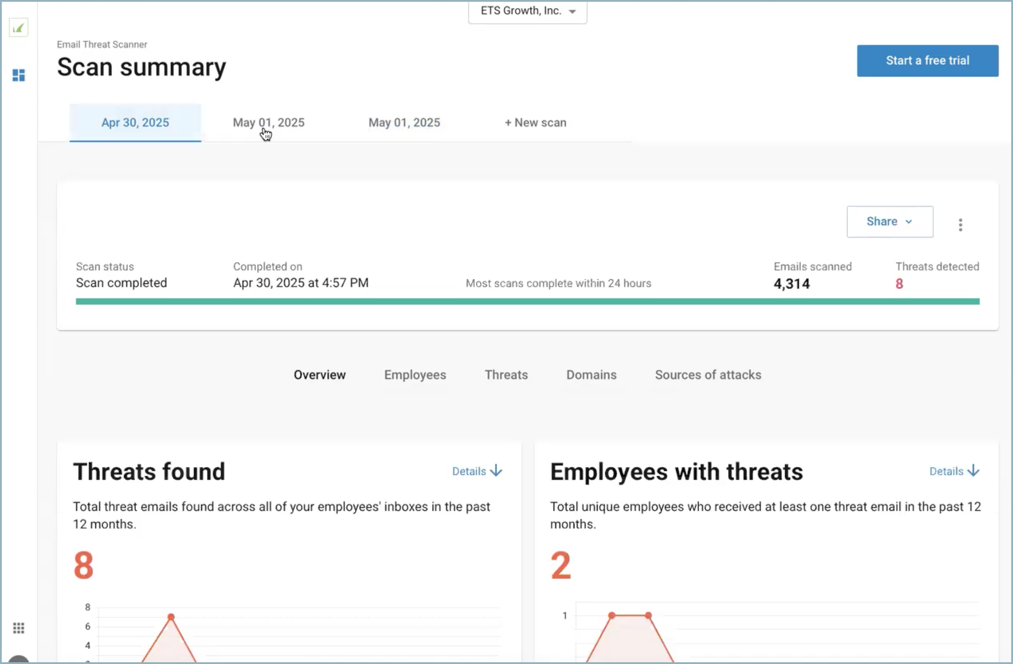This screenshot has width=1013, height=664.
Task: Click first peak point on Employees with threats chart
Action: (611, 615)
